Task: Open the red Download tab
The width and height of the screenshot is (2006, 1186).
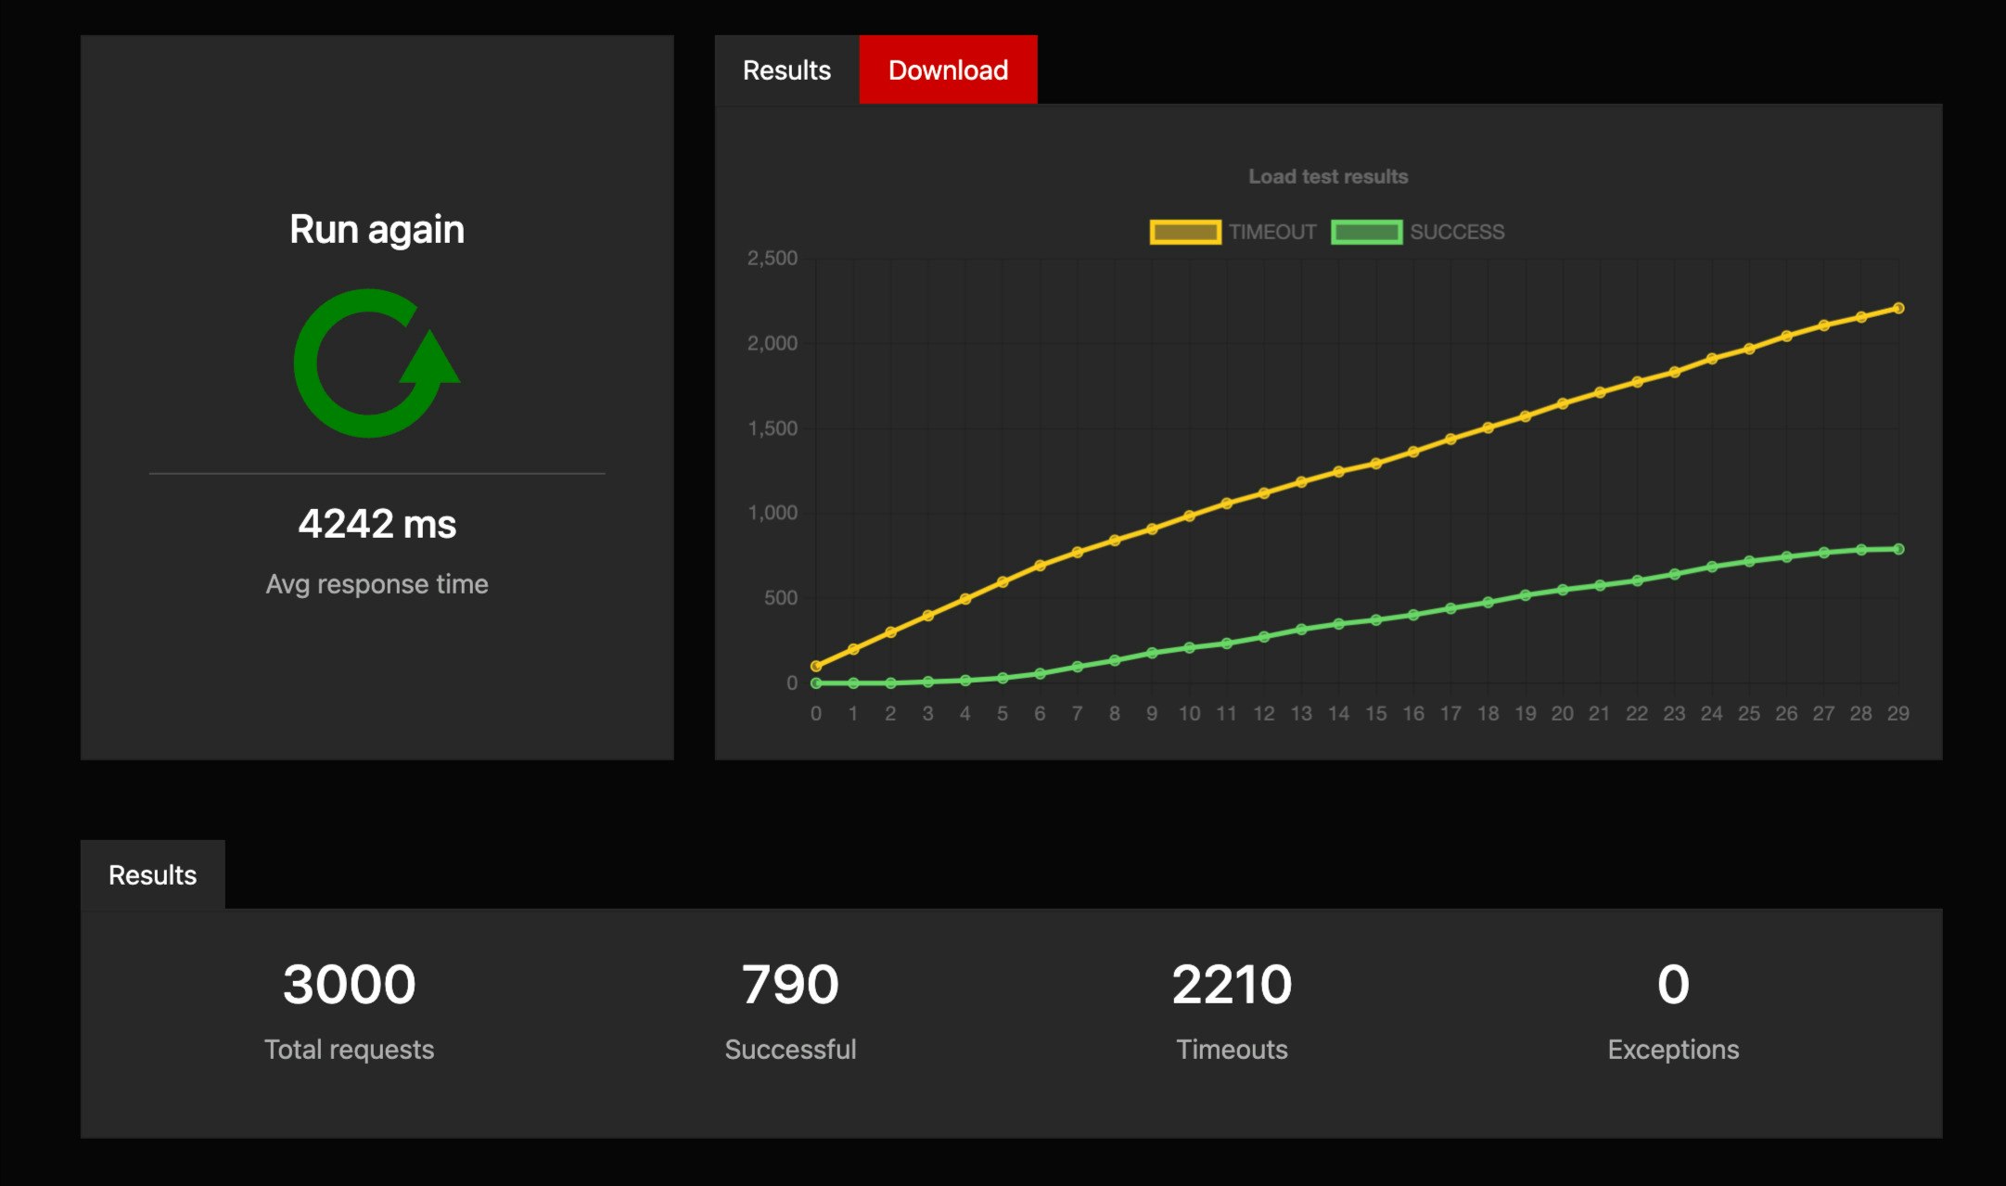Action: point(948,70)
